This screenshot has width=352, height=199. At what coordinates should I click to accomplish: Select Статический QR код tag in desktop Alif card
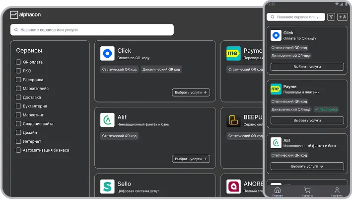click(x=119, y=136)
